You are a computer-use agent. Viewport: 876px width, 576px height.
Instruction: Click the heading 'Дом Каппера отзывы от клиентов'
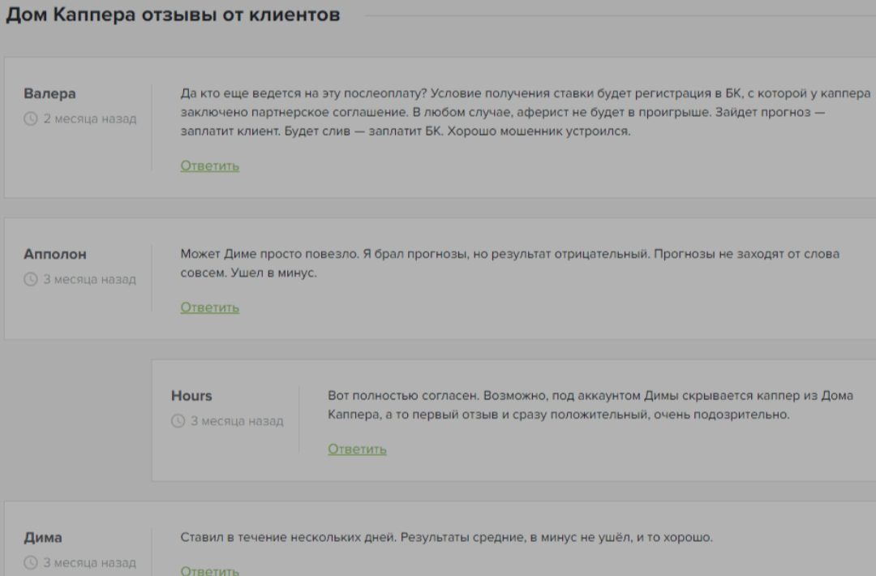click(x=173, y=14)
